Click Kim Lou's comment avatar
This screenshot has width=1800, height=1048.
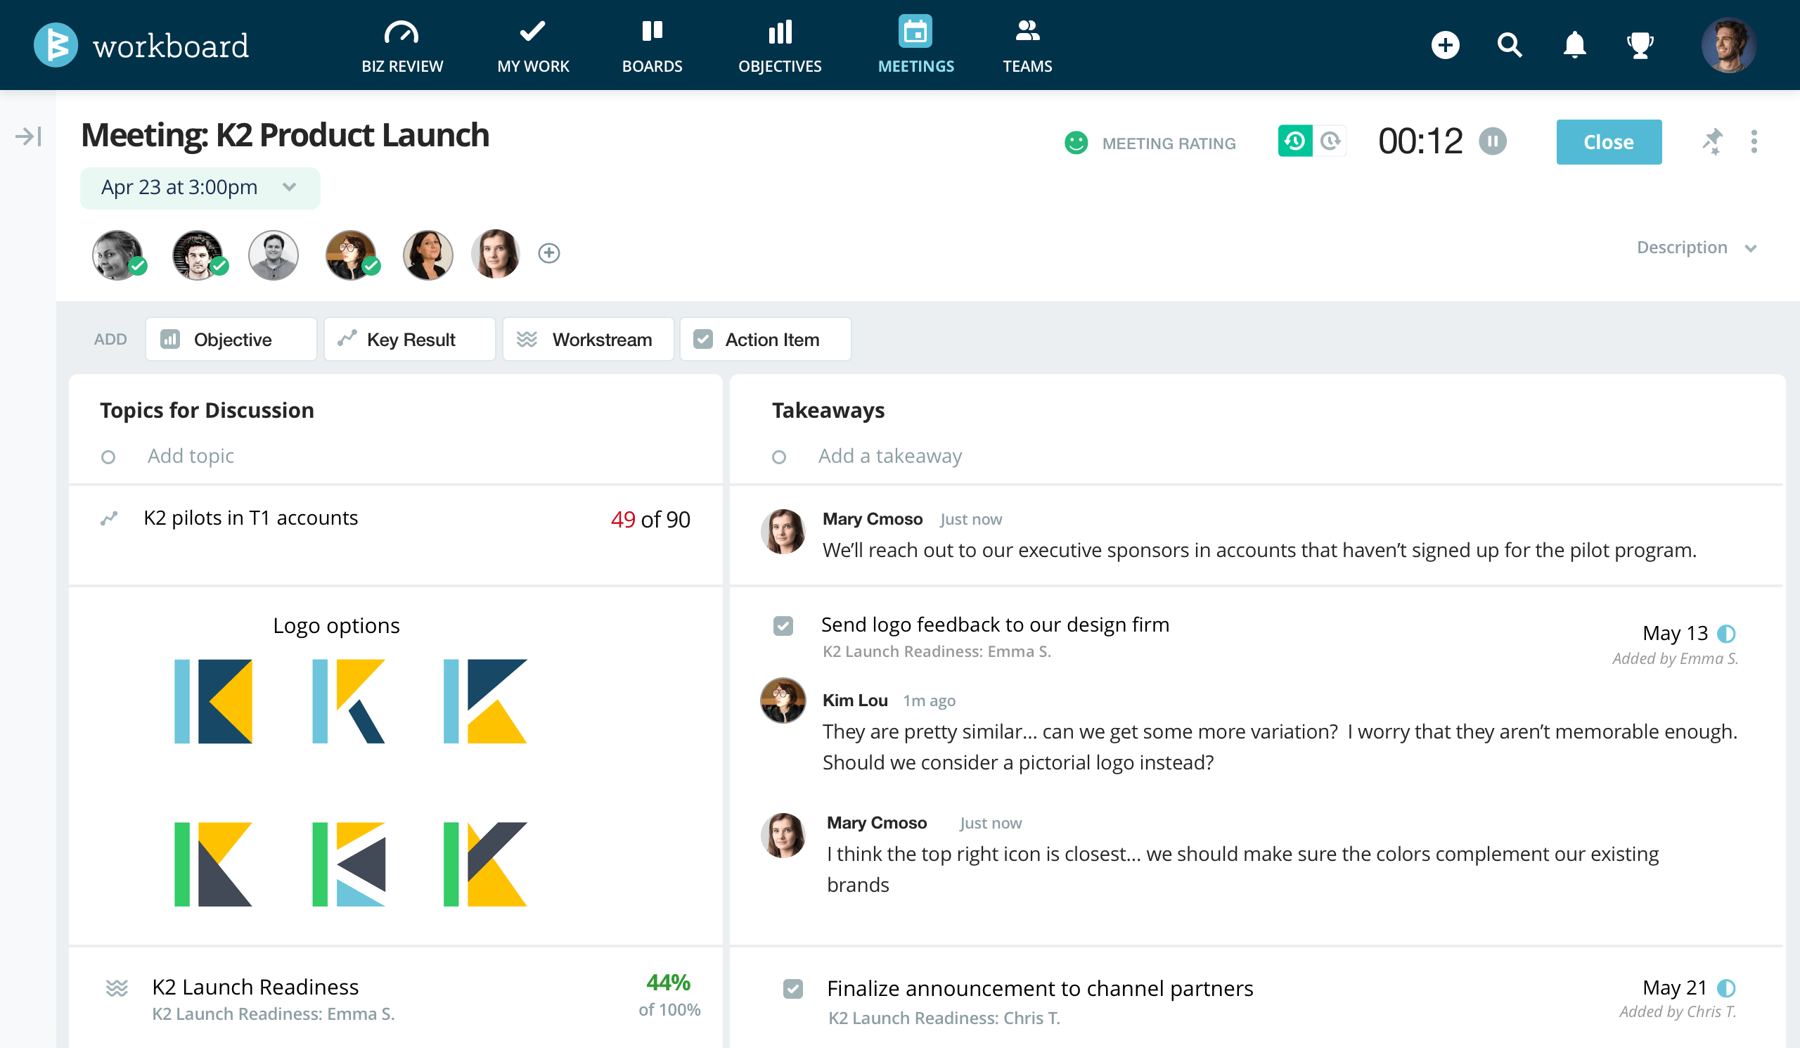pyautogui.click(x=783, y=700)
